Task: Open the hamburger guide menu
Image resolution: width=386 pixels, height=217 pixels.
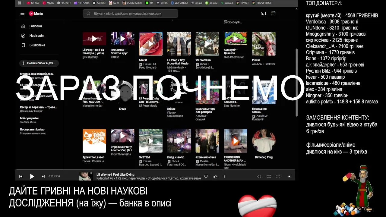Action: (x=22, y=14)
